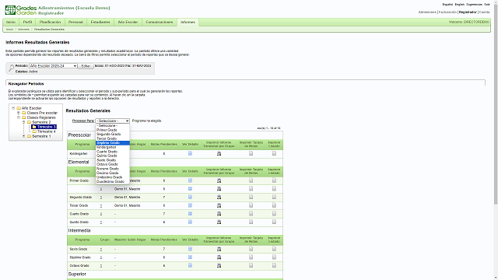Viewport: 498px width, 280px height.
Task: Open Ver Detalle for Sexto Grado
Action: 190,249
